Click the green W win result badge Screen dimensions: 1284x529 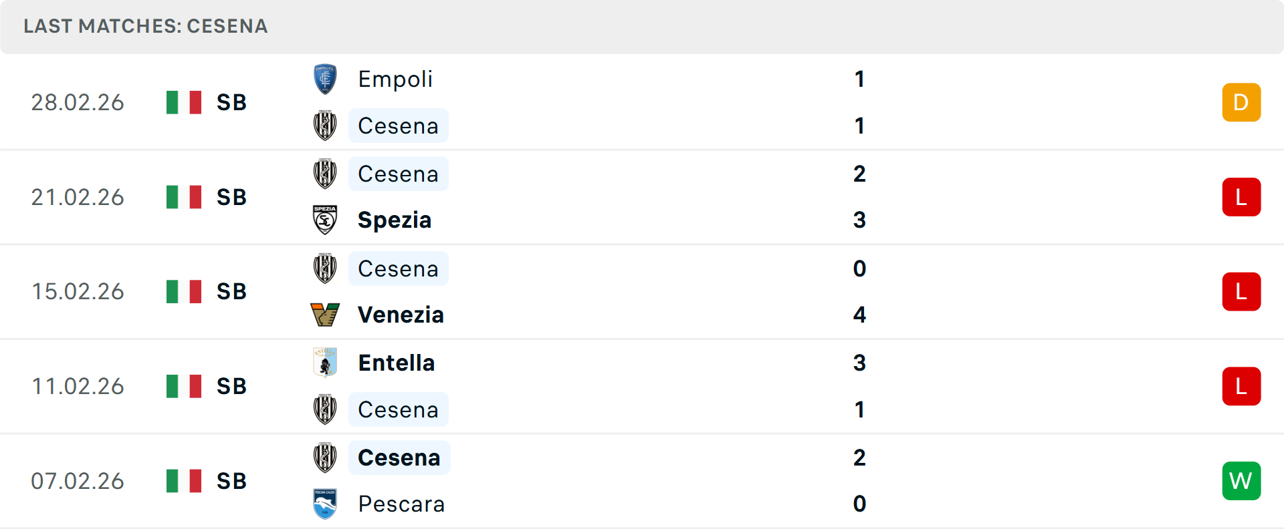(x=1241, y=481)
